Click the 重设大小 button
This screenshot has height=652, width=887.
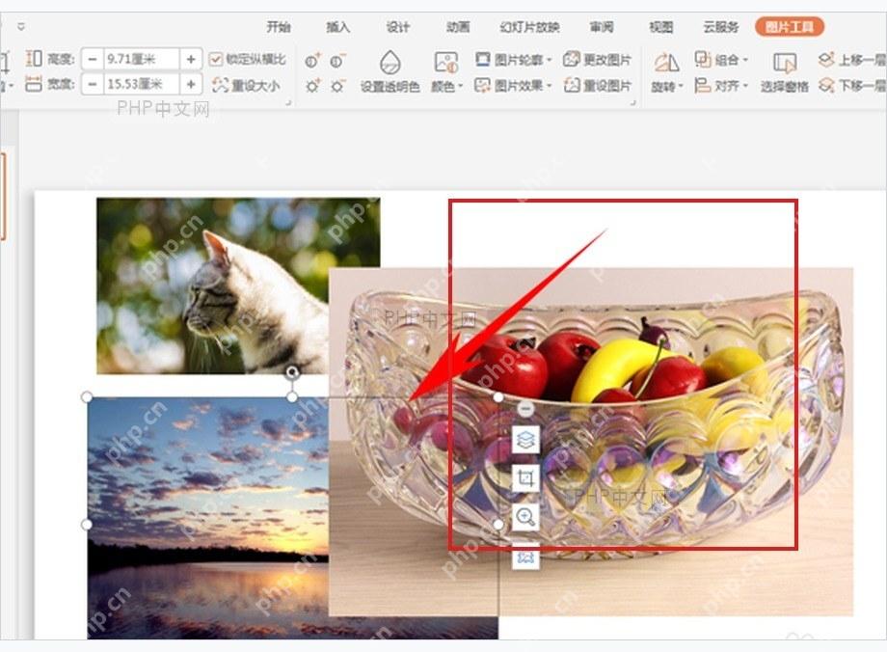coord(246,86)
